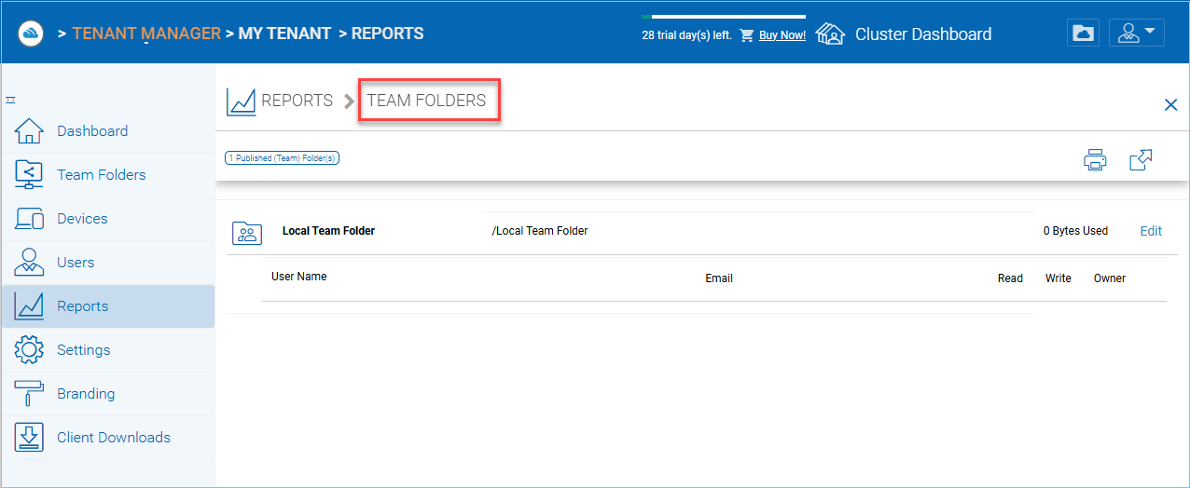This screenshot has height=488, width=1190.
Task: Click the cloud logo icon in header
Action: pos(33,33)
